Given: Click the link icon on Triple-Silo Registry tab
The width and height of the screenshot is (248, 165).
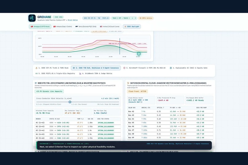Looking at the screenshot, I should tap(37, 73).
